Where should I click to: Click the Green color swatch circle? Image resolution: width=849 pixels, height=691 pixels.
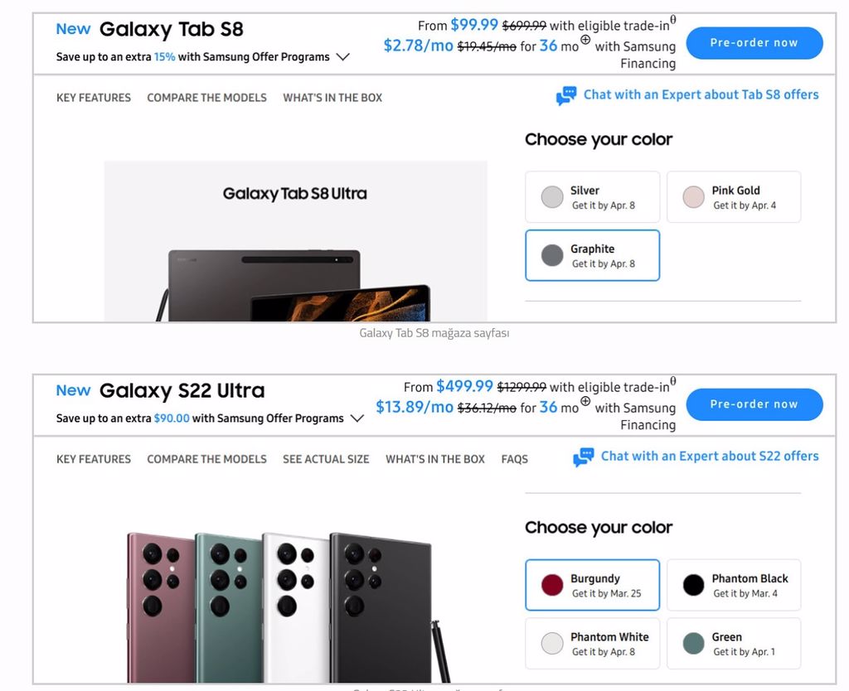[x=693, y=644]
